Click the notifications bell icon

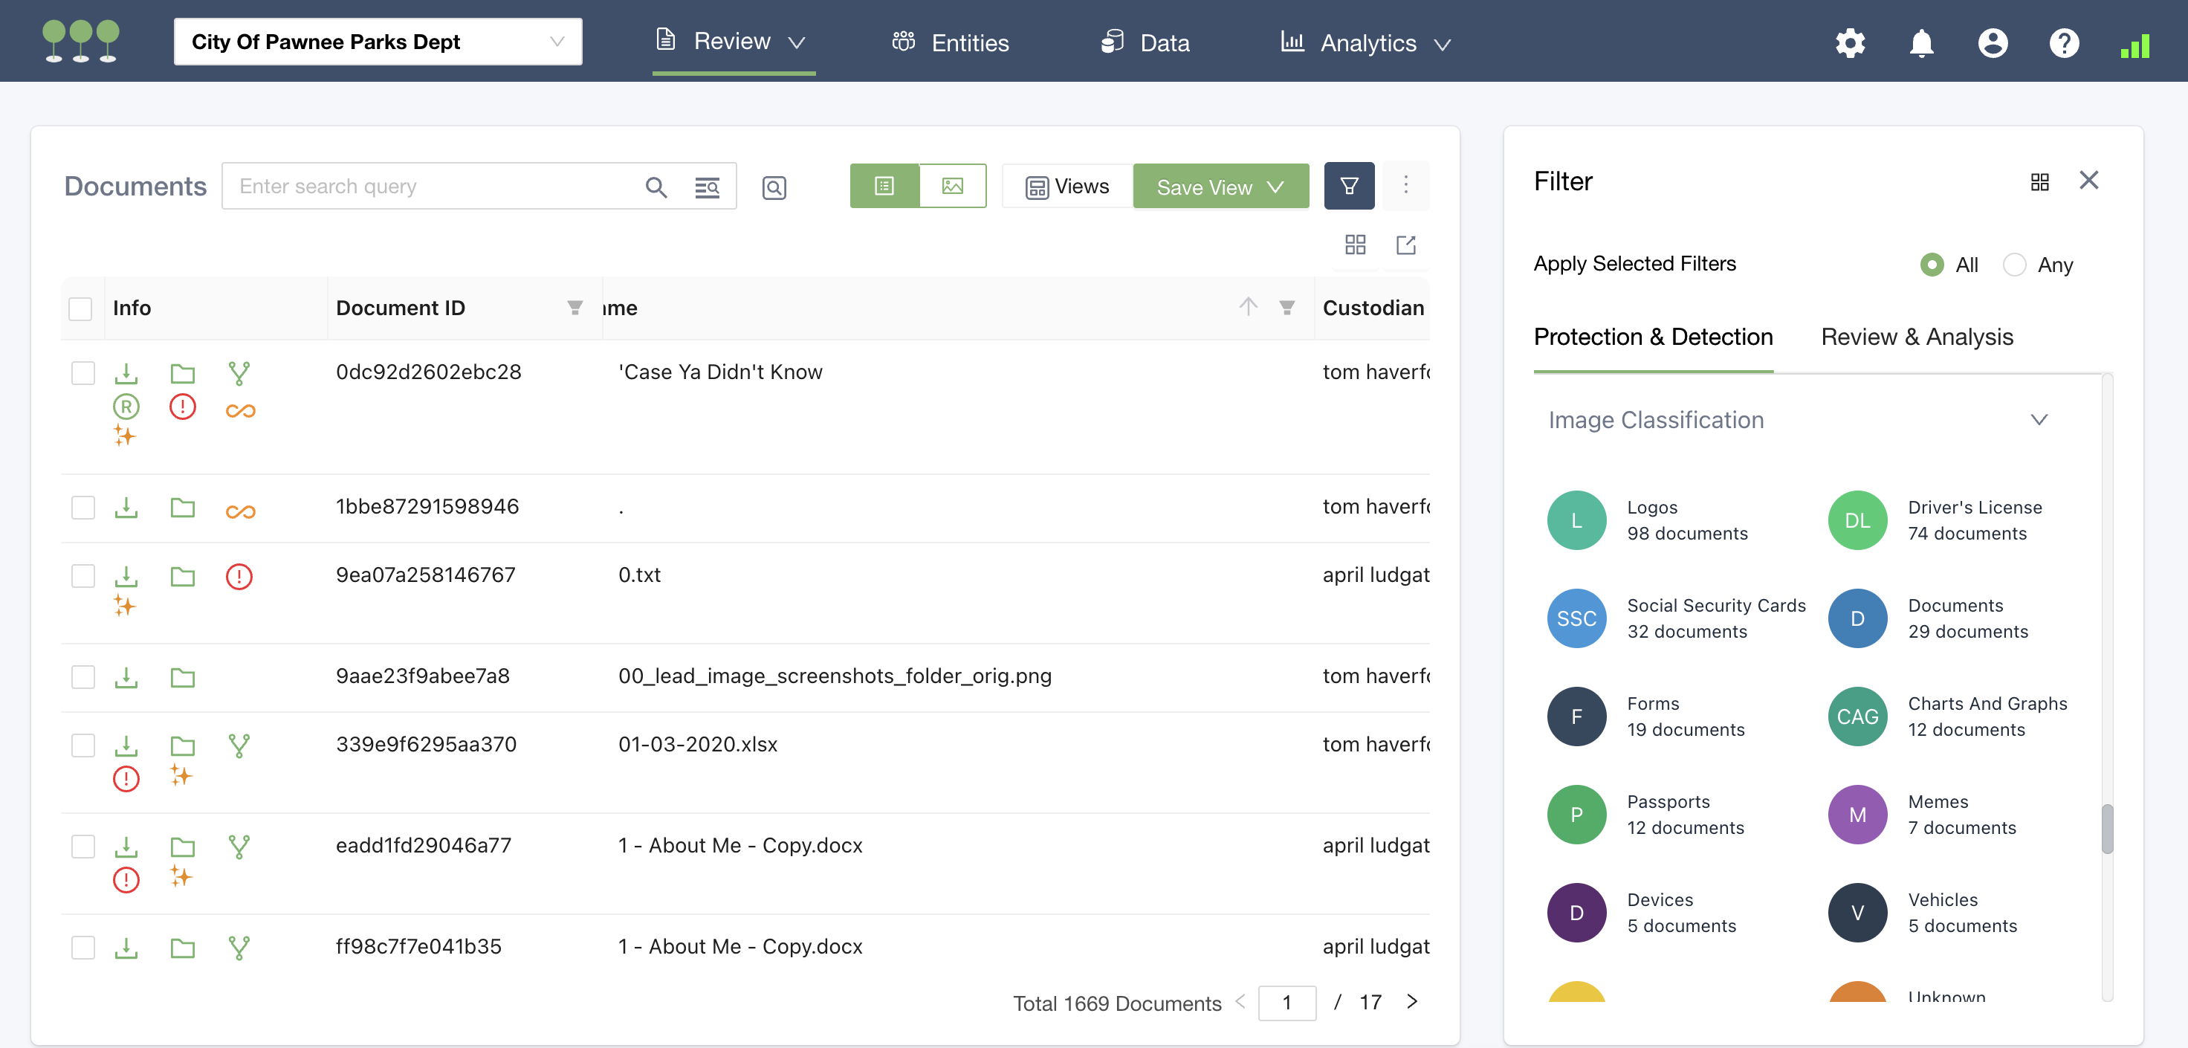(1920, 42)
